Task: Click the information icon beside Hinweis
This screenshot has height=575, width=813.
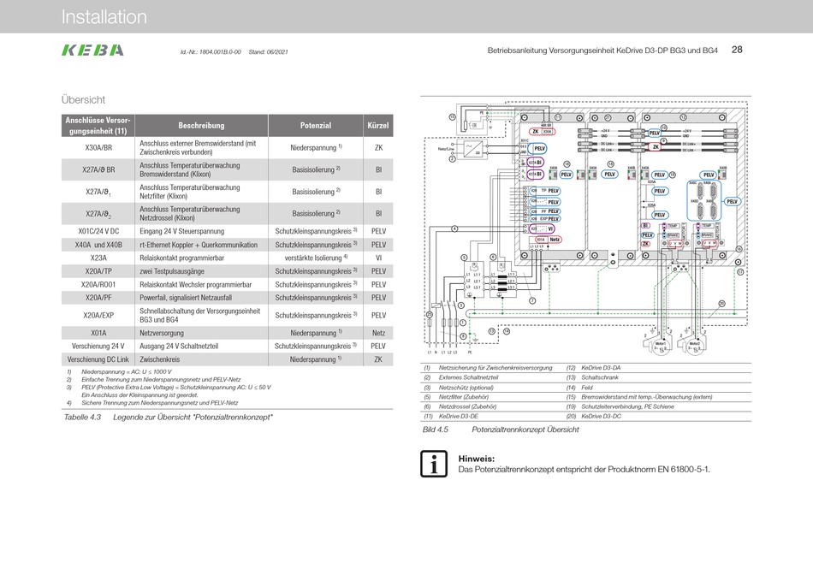Action: (x=435, y=465)
